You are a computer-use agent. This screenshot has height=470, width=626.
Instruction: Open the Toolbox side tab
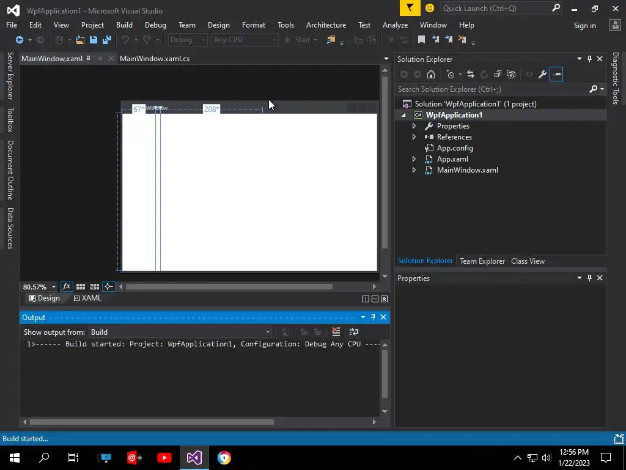pyautogui.click(x=10, y=119)
